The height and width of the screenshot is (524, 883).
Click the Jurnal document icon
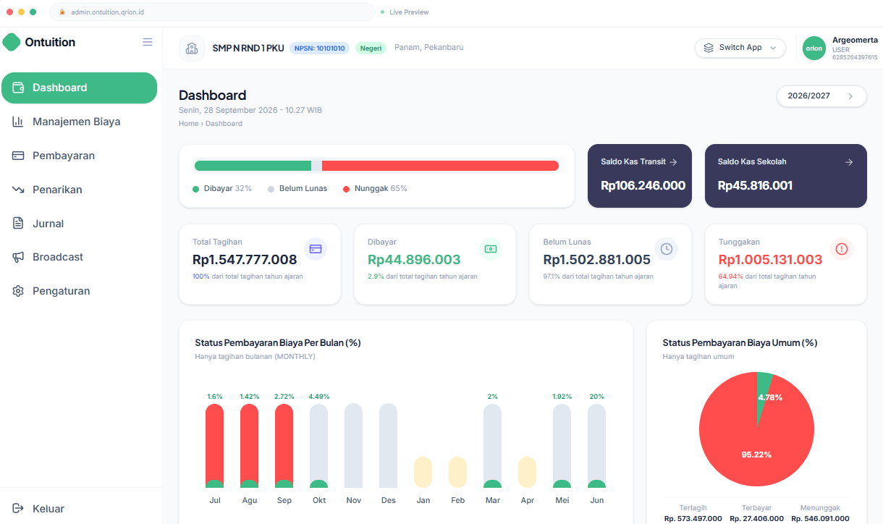(x=18, y=224)
